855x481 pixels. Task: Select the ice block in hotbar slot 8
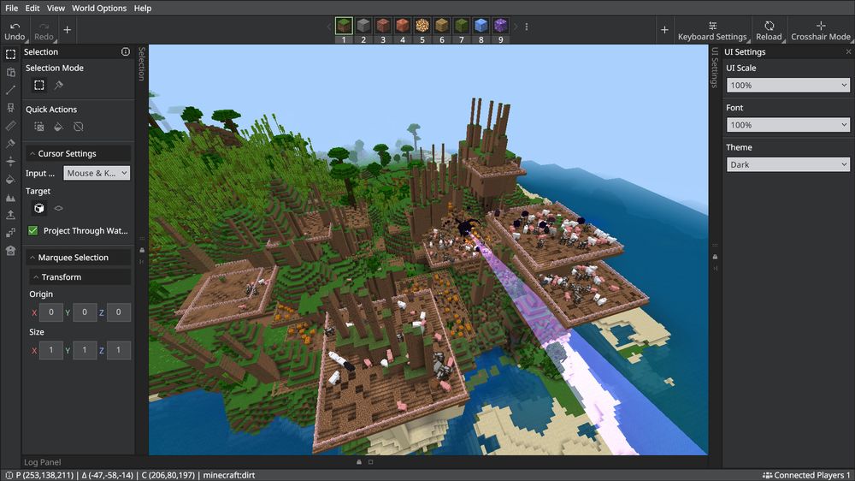[481, 26]
